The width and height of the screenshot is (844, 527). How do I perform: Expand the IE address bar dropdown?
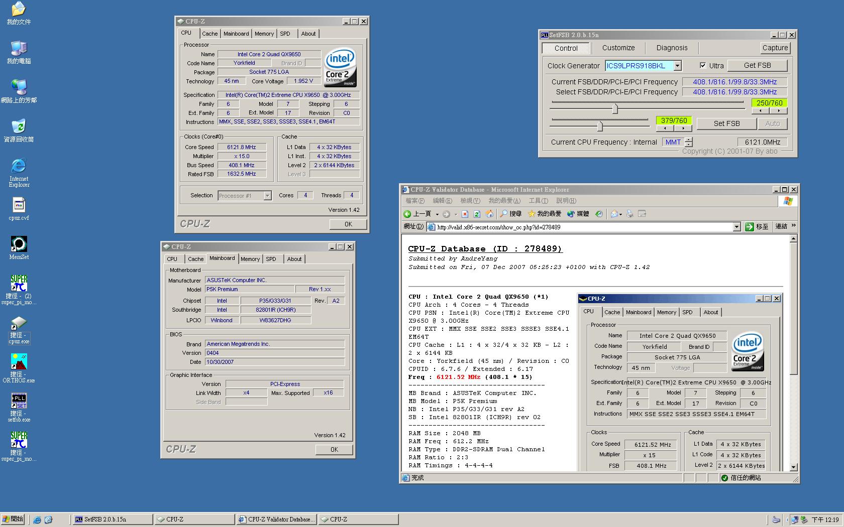click(x=736, y=227)
